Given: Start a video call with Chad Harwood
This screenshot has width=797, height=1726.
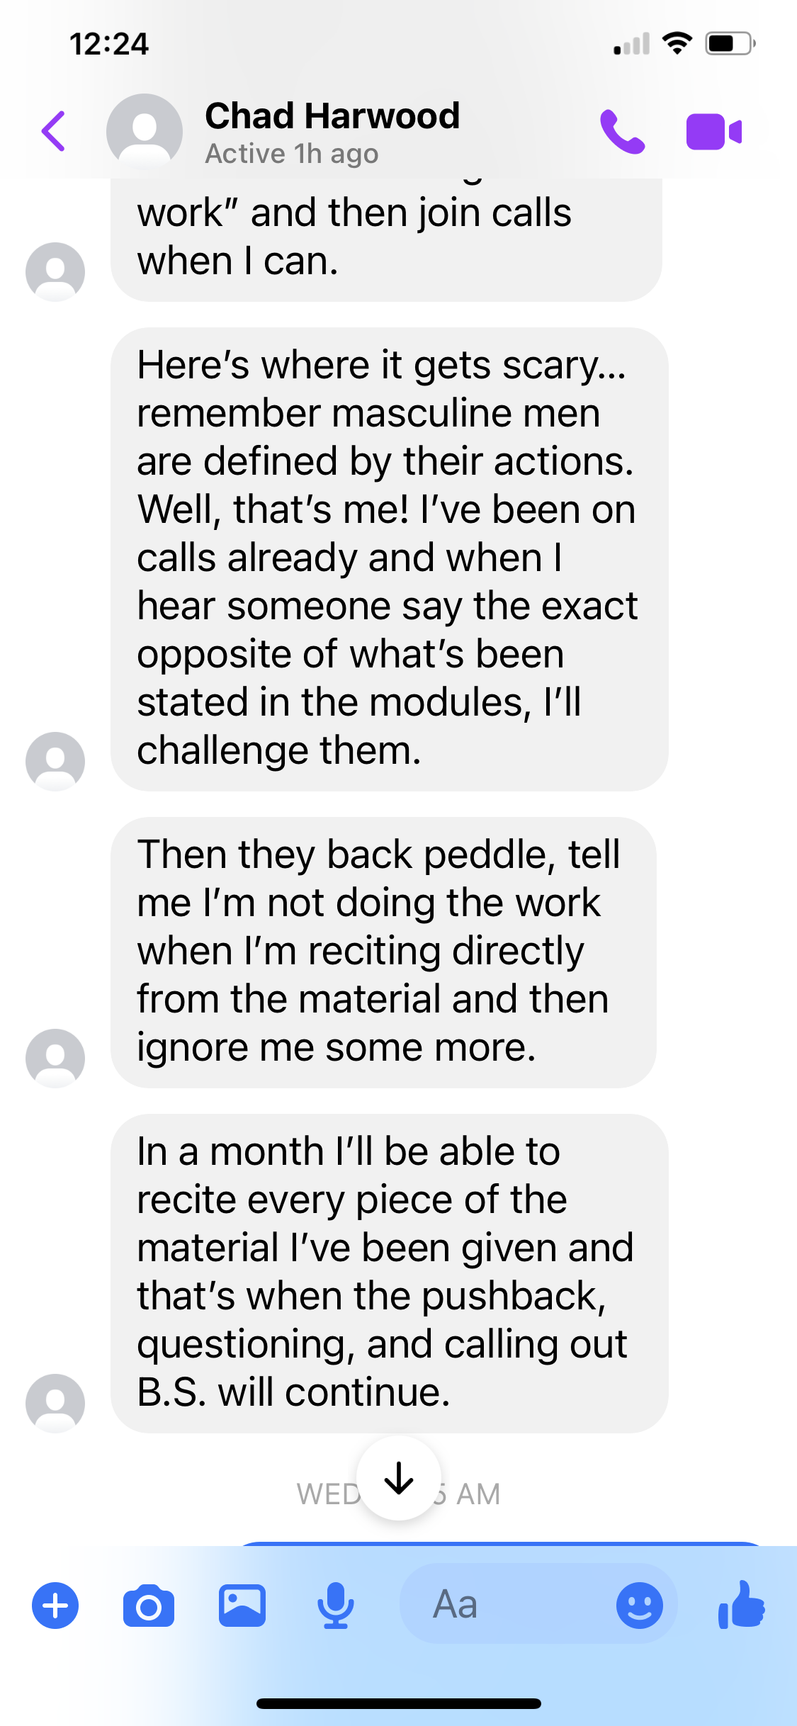Looking at the screenshot, I should pos(713,132).
